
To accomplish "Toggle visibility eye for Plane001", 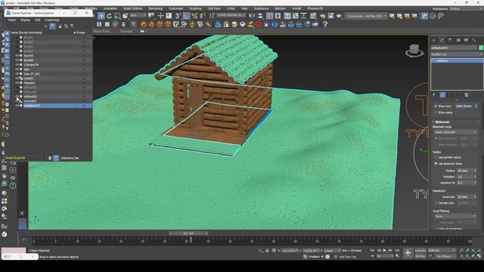I will coord(17,83).
